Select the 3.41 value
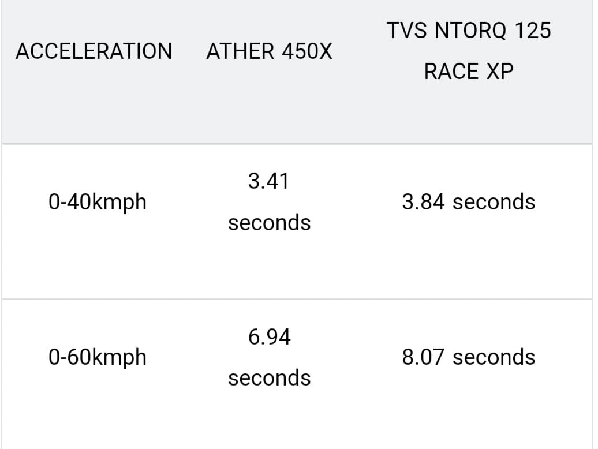 click(269, 181)
